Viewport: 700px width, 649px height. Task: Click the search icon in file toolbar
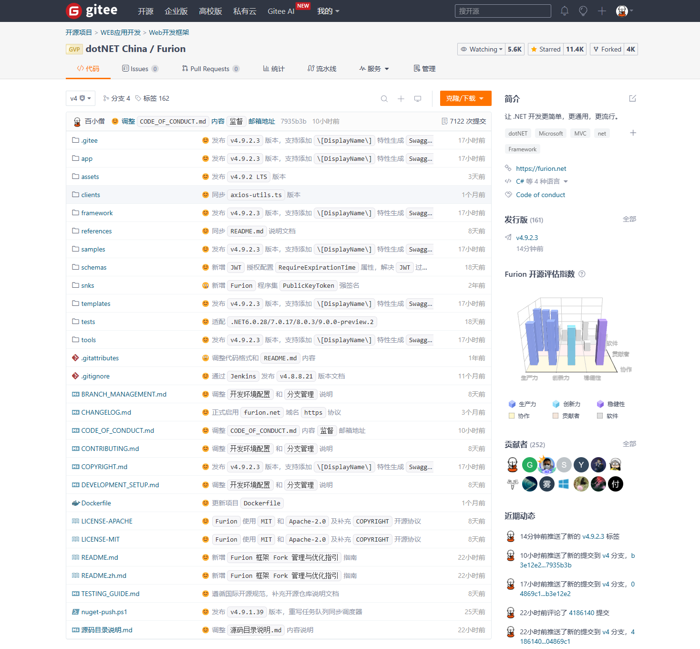[384, 98]
